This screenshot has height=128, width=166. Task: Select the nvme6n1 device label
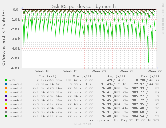click(16, 108)
